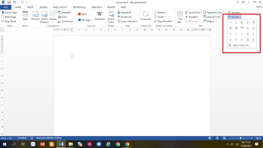Insert the greater-than-or-equal symbol
The image size is (263, 148).
point(236,22)
